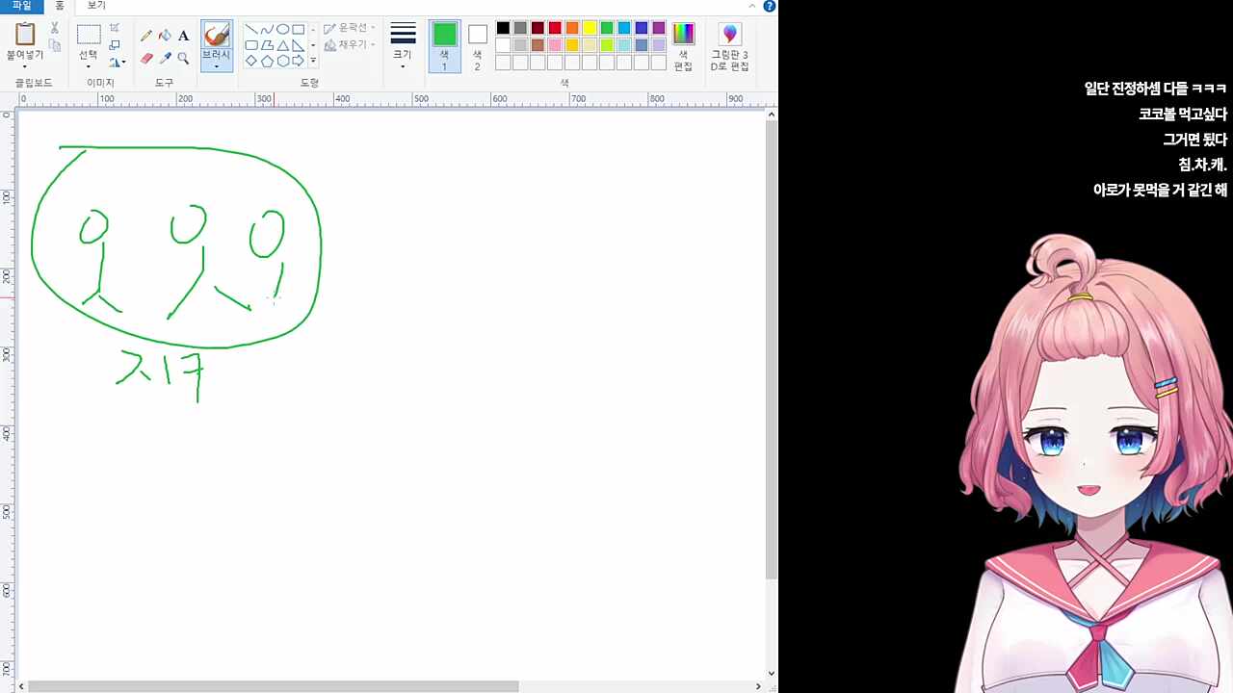Image resolution: width=1233 pixels, height=693 pixels.
Task: Expand the shapes gallery list
Action: point(313,61)
